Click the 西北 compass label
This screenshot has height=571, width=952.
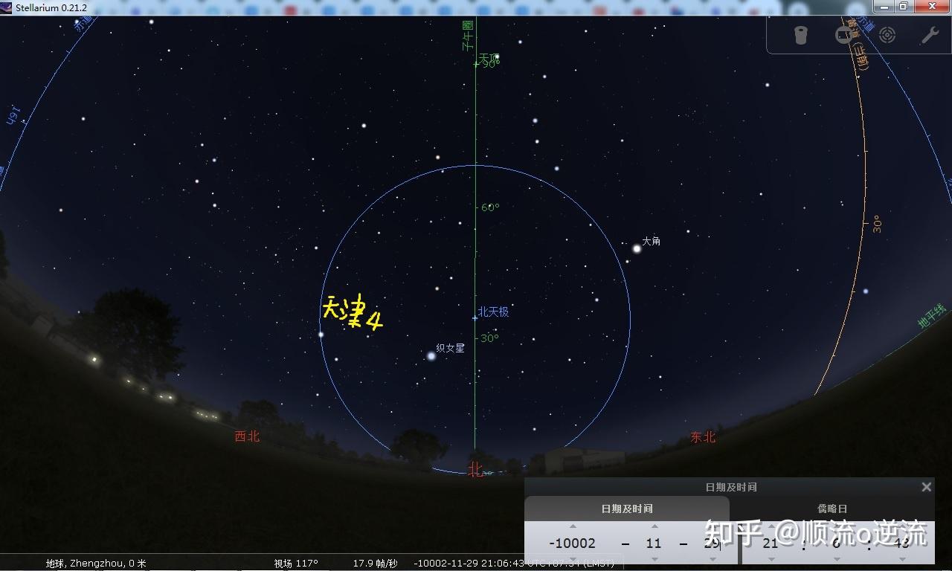248,436
